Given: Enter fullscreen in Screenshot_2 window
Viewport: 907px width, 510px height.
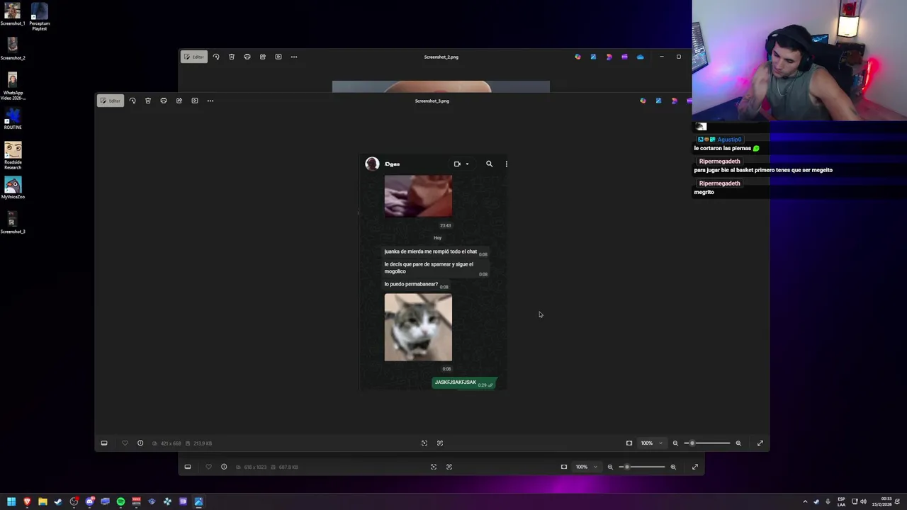Looking at the screenshot, I should [x=695, y=467].
